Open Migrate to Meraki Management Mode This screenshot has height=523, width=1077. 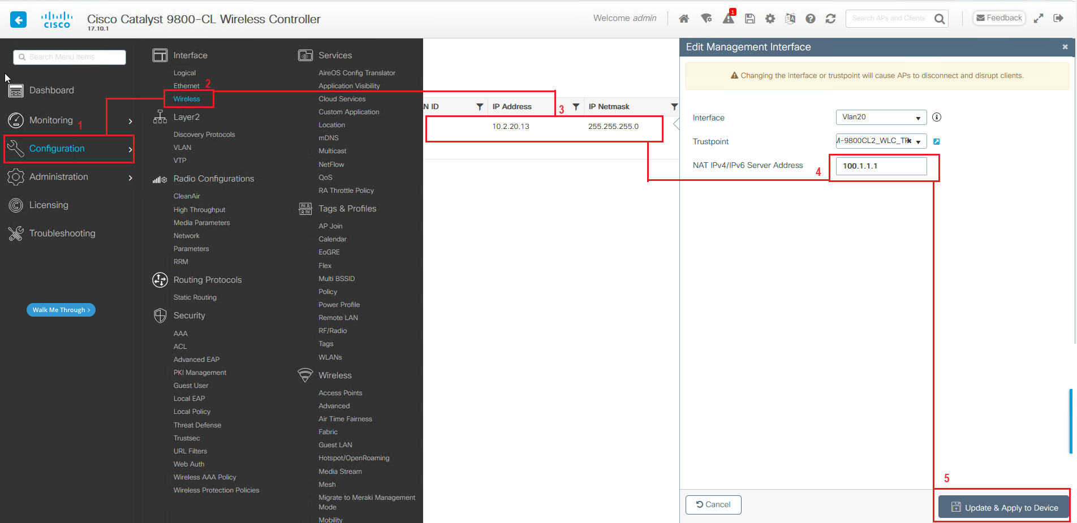pos(367,502)
